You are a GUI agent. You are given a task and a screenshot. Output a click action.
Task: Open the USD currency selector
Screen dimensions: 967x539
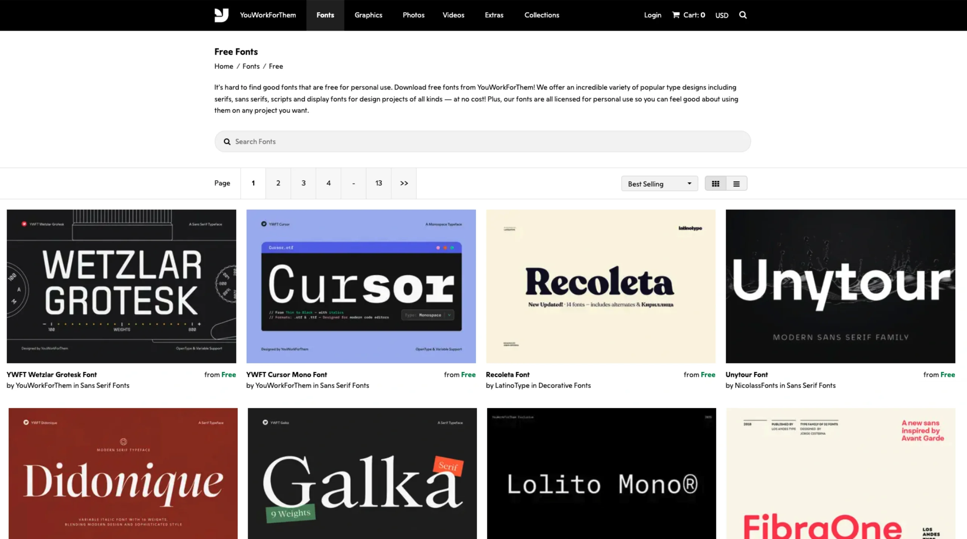pos(721,15)
